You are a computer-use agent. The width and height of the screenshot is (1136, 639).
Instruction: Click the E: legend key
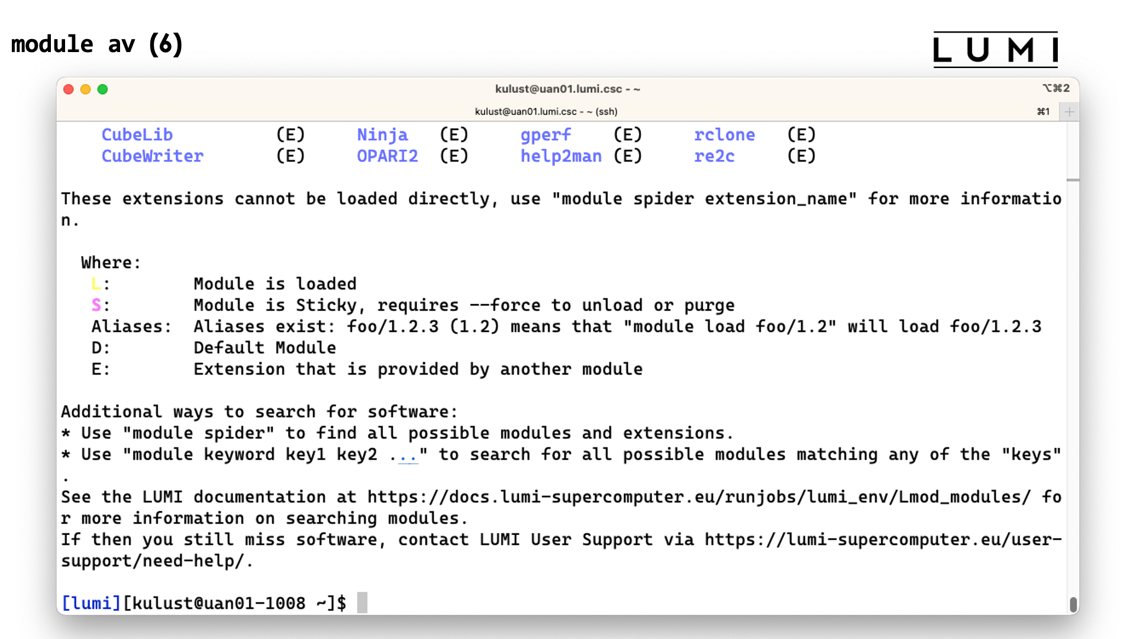tap(101, 369)
